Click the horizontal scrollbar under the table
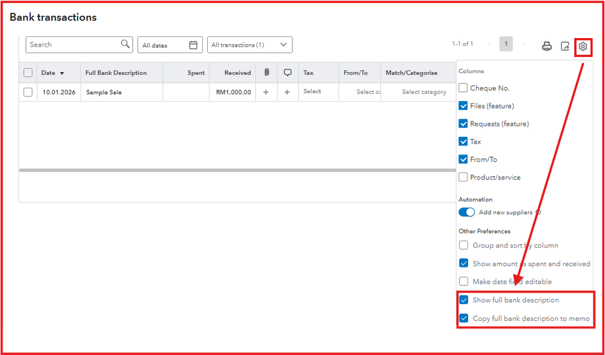605x355 pixels. click(237, 170)
